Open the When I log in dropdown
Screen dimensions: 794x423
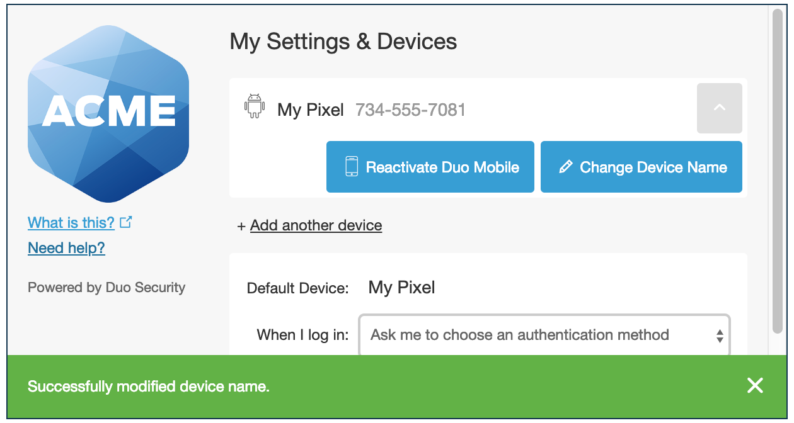[544, 335]
